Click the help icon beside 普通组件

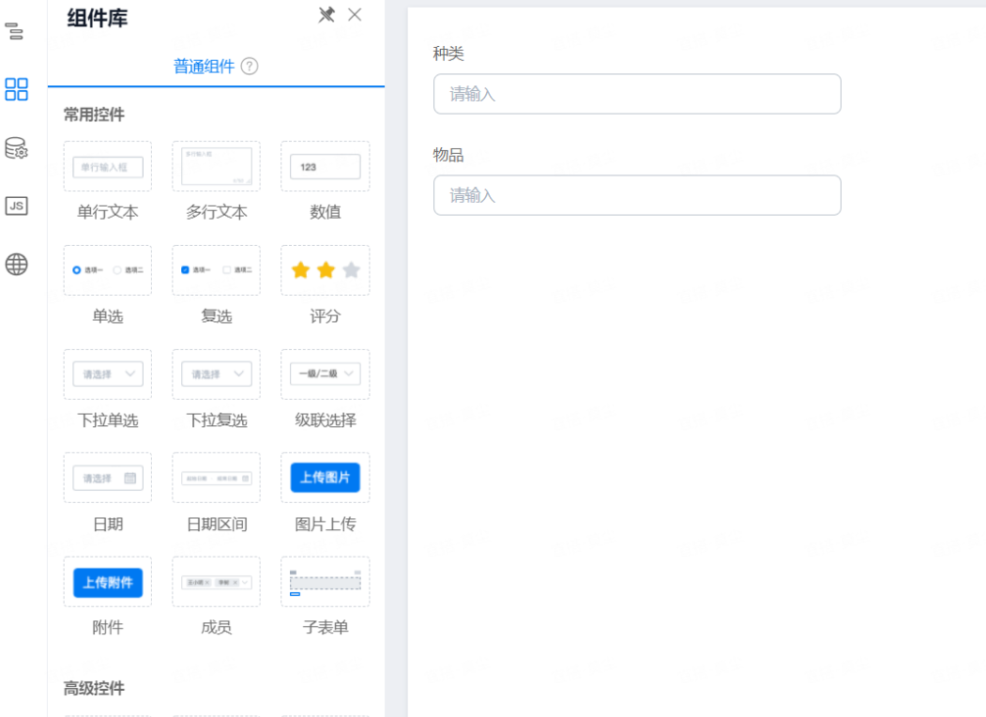coord(250,66)
